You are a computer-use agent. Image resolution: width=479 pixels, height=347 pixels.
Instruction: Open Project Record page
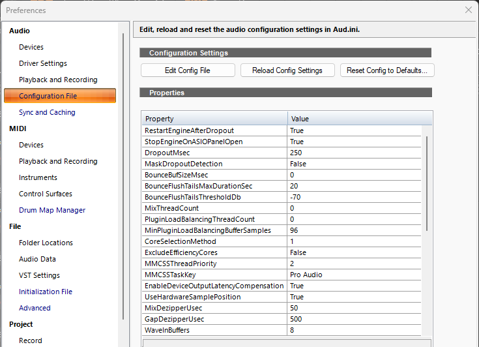[x=30, y=340]
